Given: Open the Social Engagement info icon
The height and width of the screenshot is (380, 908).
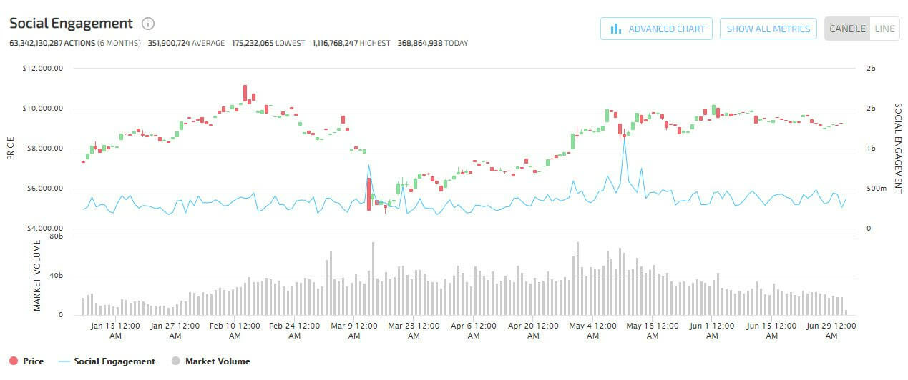Looking at the screenshot, I should 148,24.
